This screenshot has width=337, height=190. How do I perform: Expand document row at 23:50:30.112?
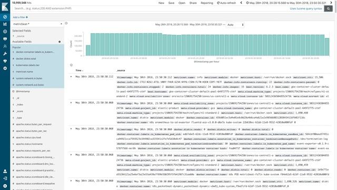point(71,77)
